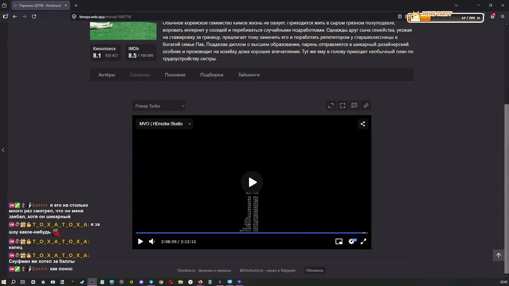Switch to the Актёры tab
The height and width of the screenshot is (286, 509).
click(107, 75)
